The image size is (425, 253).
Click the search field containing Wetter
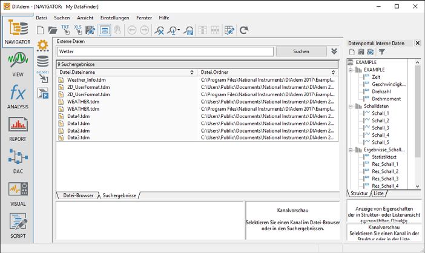point(165,51)
